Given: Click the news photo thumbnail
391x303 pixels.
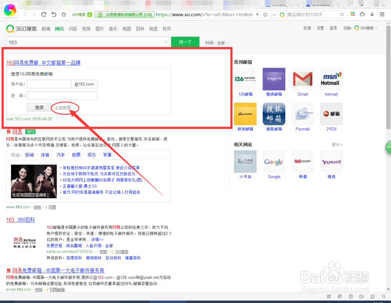Looking at the screenshot, I should click(x=34, y=181).
